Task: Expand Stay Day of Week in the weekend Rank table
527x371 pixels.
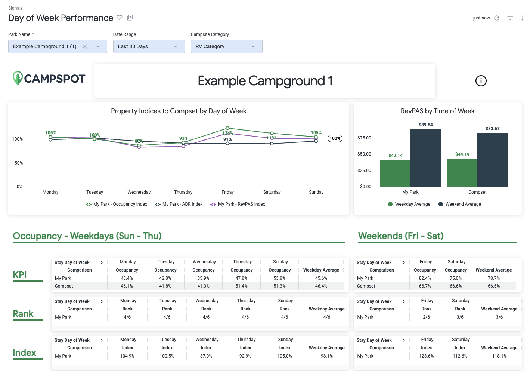Action: [x=404, y=301]
